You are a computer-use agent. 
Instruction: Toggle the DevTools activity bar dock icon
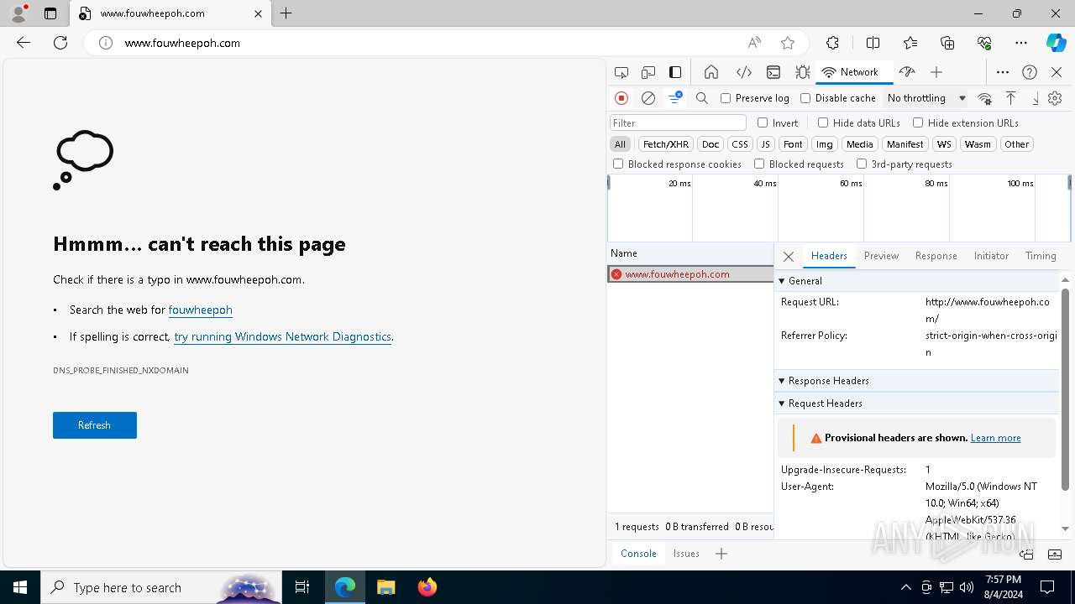(675, 72)
